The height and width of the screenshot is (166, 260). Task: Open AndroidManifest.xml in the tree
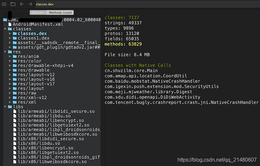click(38, 24)
